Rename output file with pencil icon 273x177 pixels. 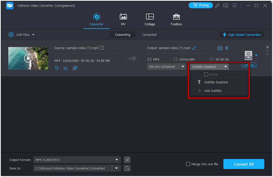pos(194,48)
